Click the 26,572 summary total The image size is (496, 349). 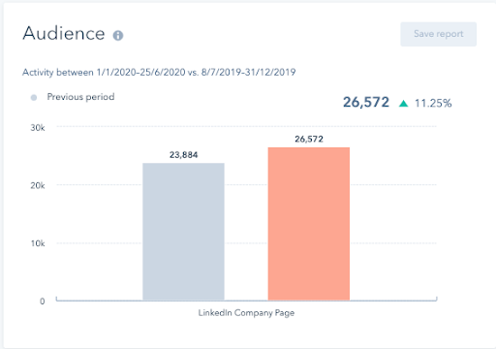coord(366,102)
